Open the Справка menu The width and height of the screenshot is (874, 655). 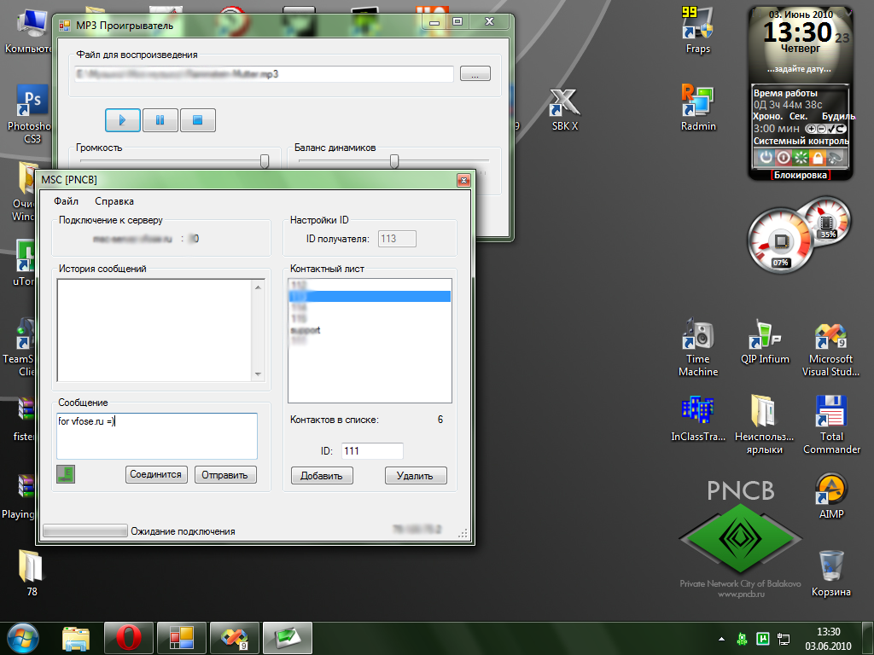point(114,201)
